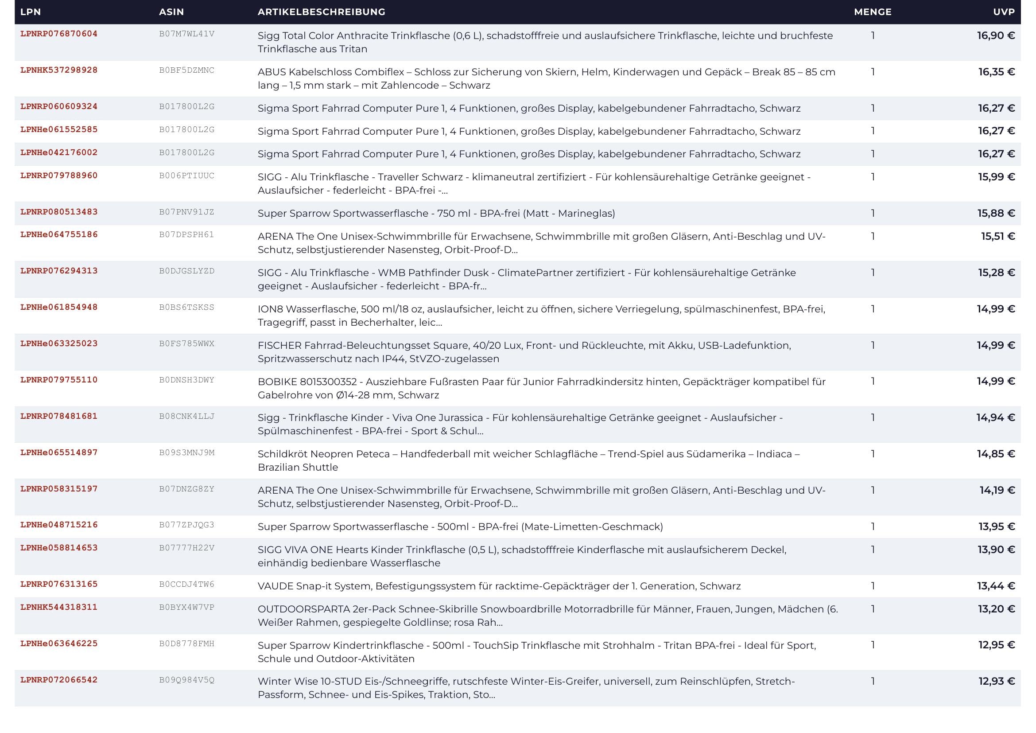Click ASIN B0CCDJ4TW6
Viewport: 1036px width, 733px height.
coord(187,584)
